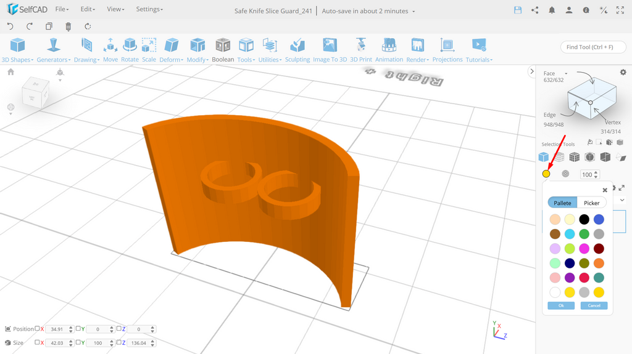Select solid cube selection mode

pos(544,157)
